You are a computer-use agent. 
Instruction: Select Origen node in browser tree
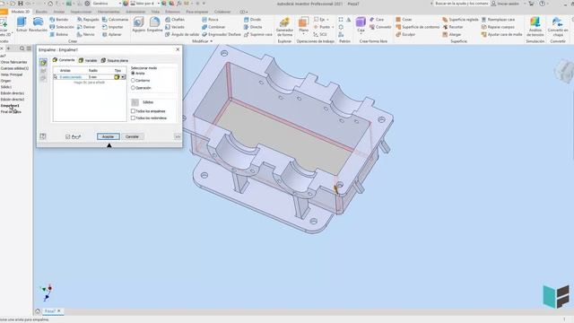[x=6, y=81]
